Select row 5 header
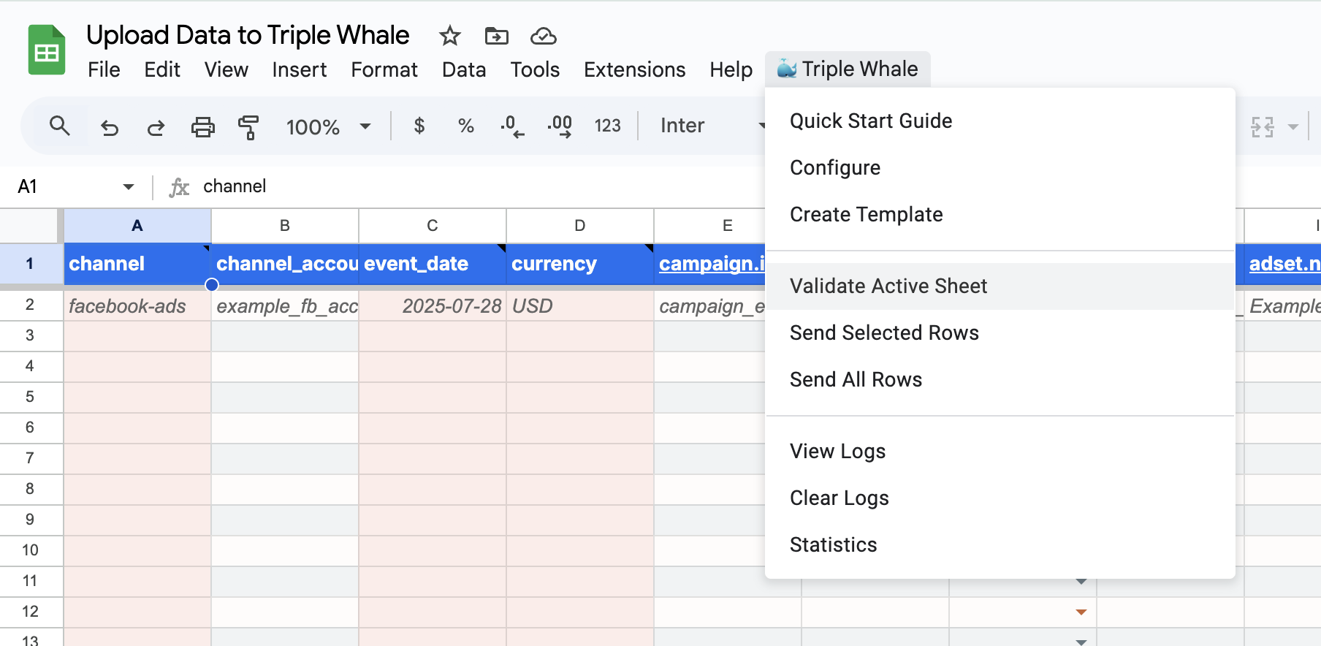Viewport: 1321px width, 646px height. 30,397
